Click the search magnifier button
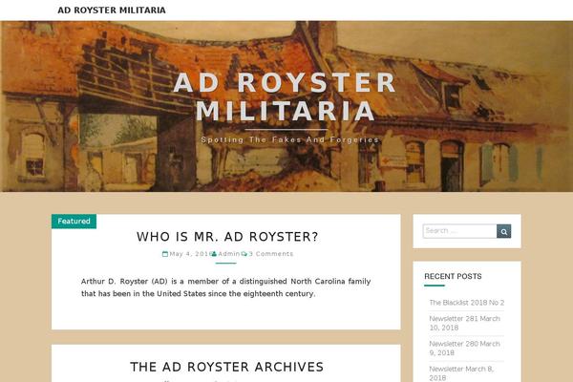This screenshot has width=573, height=382. (x=503, y=231)
